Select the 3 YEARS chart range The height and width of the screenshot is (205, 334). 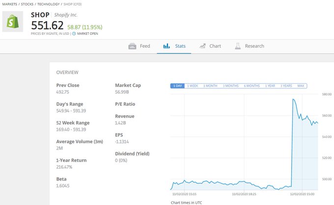pyautogui.click(x=286, y=86)
